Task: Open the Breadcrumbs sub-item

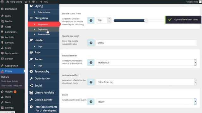Action: click(44, 34)
